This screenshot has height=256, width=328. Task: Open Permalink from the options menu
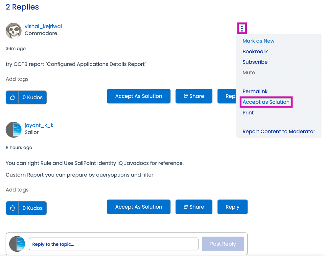click(255, 91)
